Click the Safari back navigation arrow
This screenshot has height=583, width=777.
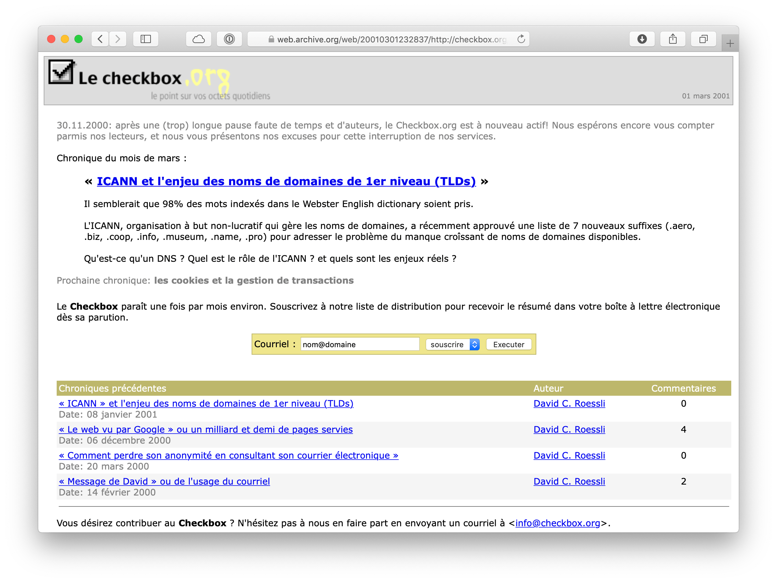[100, 39]
